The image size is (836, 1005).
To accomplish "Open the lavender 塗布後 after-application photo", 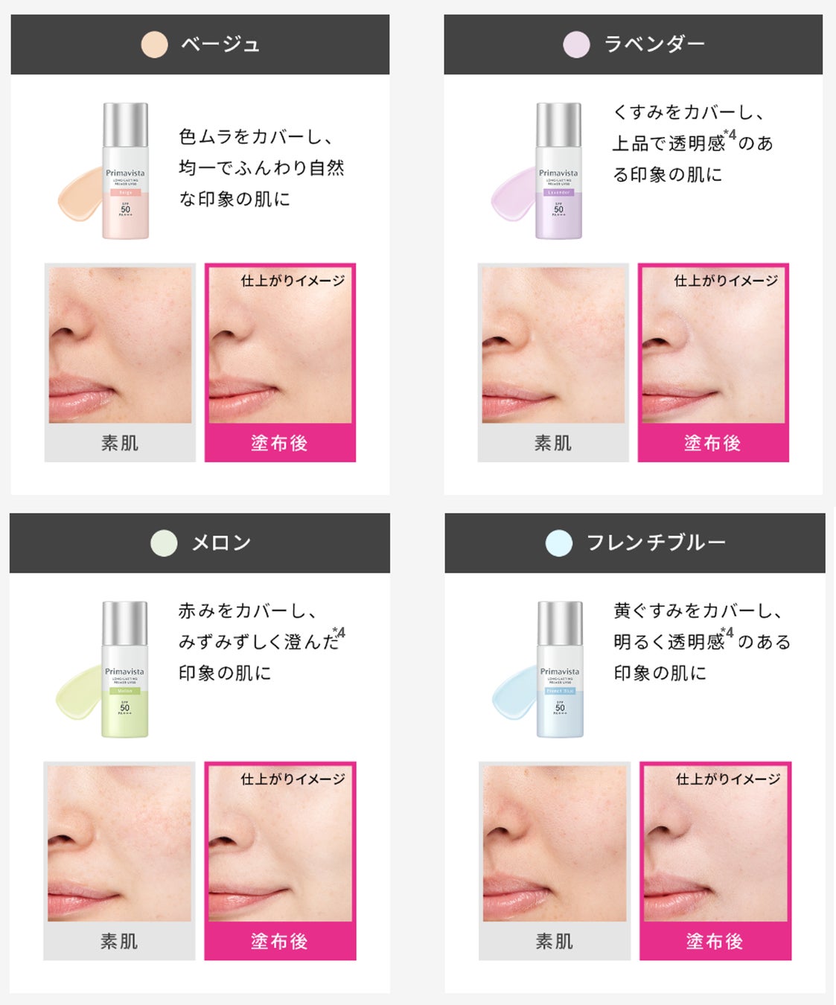I will 713,345.
